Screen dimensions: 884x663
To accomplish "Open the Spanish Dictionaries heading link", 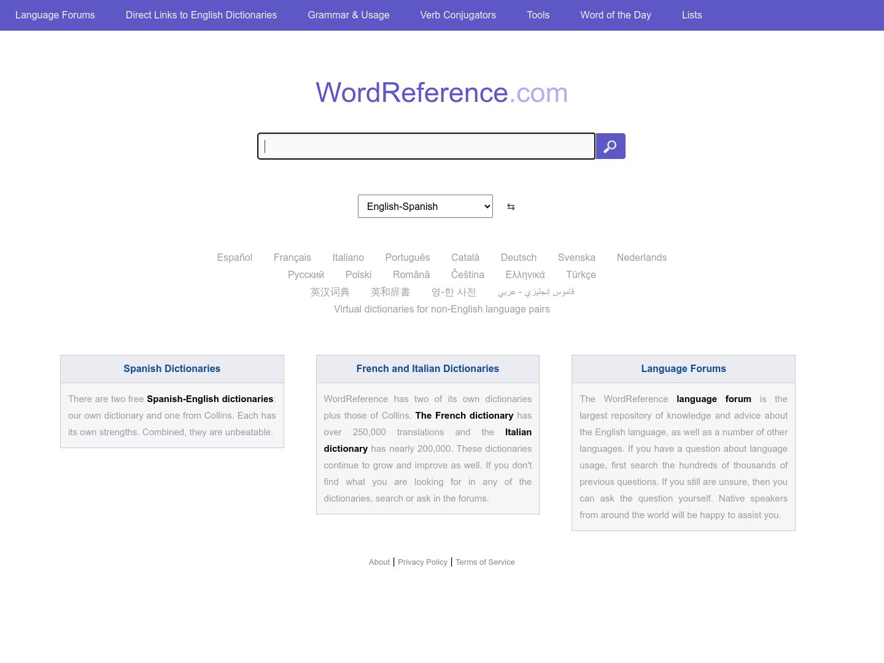I will coord(172,368).
